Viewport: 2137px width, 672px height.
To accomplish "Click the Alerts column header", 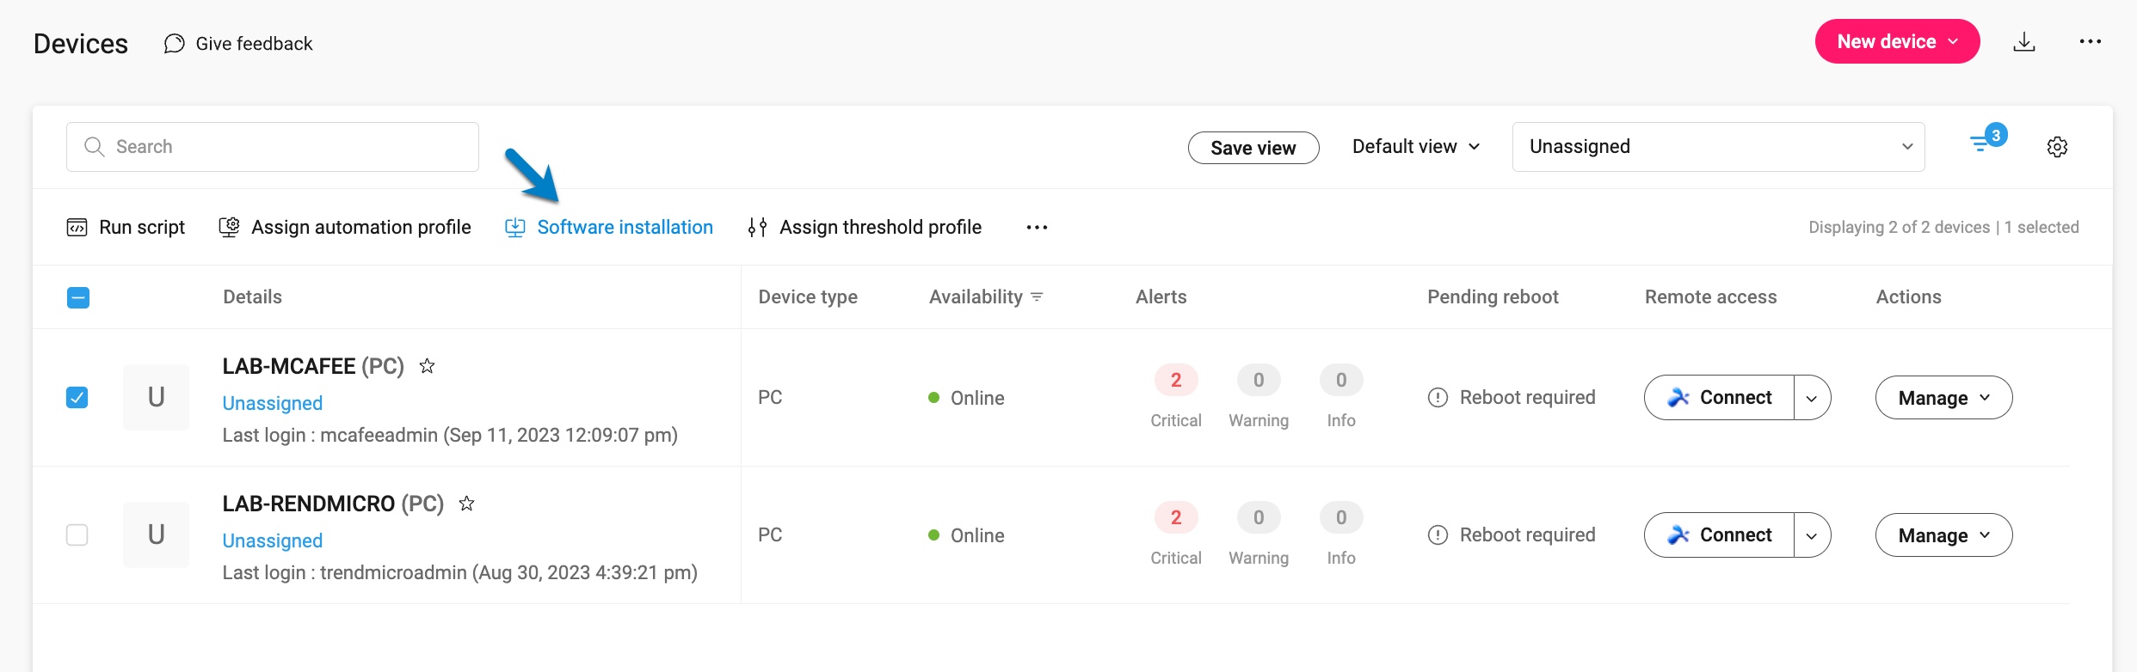I will pos(1161,297).
